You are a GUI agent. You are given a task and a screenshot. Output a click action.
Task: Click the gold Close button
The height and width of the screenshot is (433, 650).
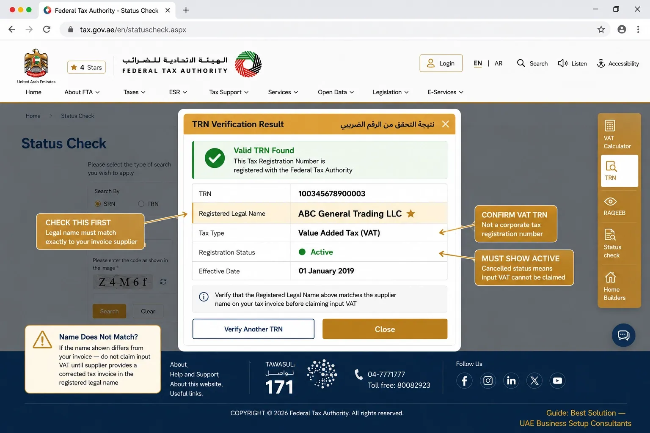[x=385, y=329]
